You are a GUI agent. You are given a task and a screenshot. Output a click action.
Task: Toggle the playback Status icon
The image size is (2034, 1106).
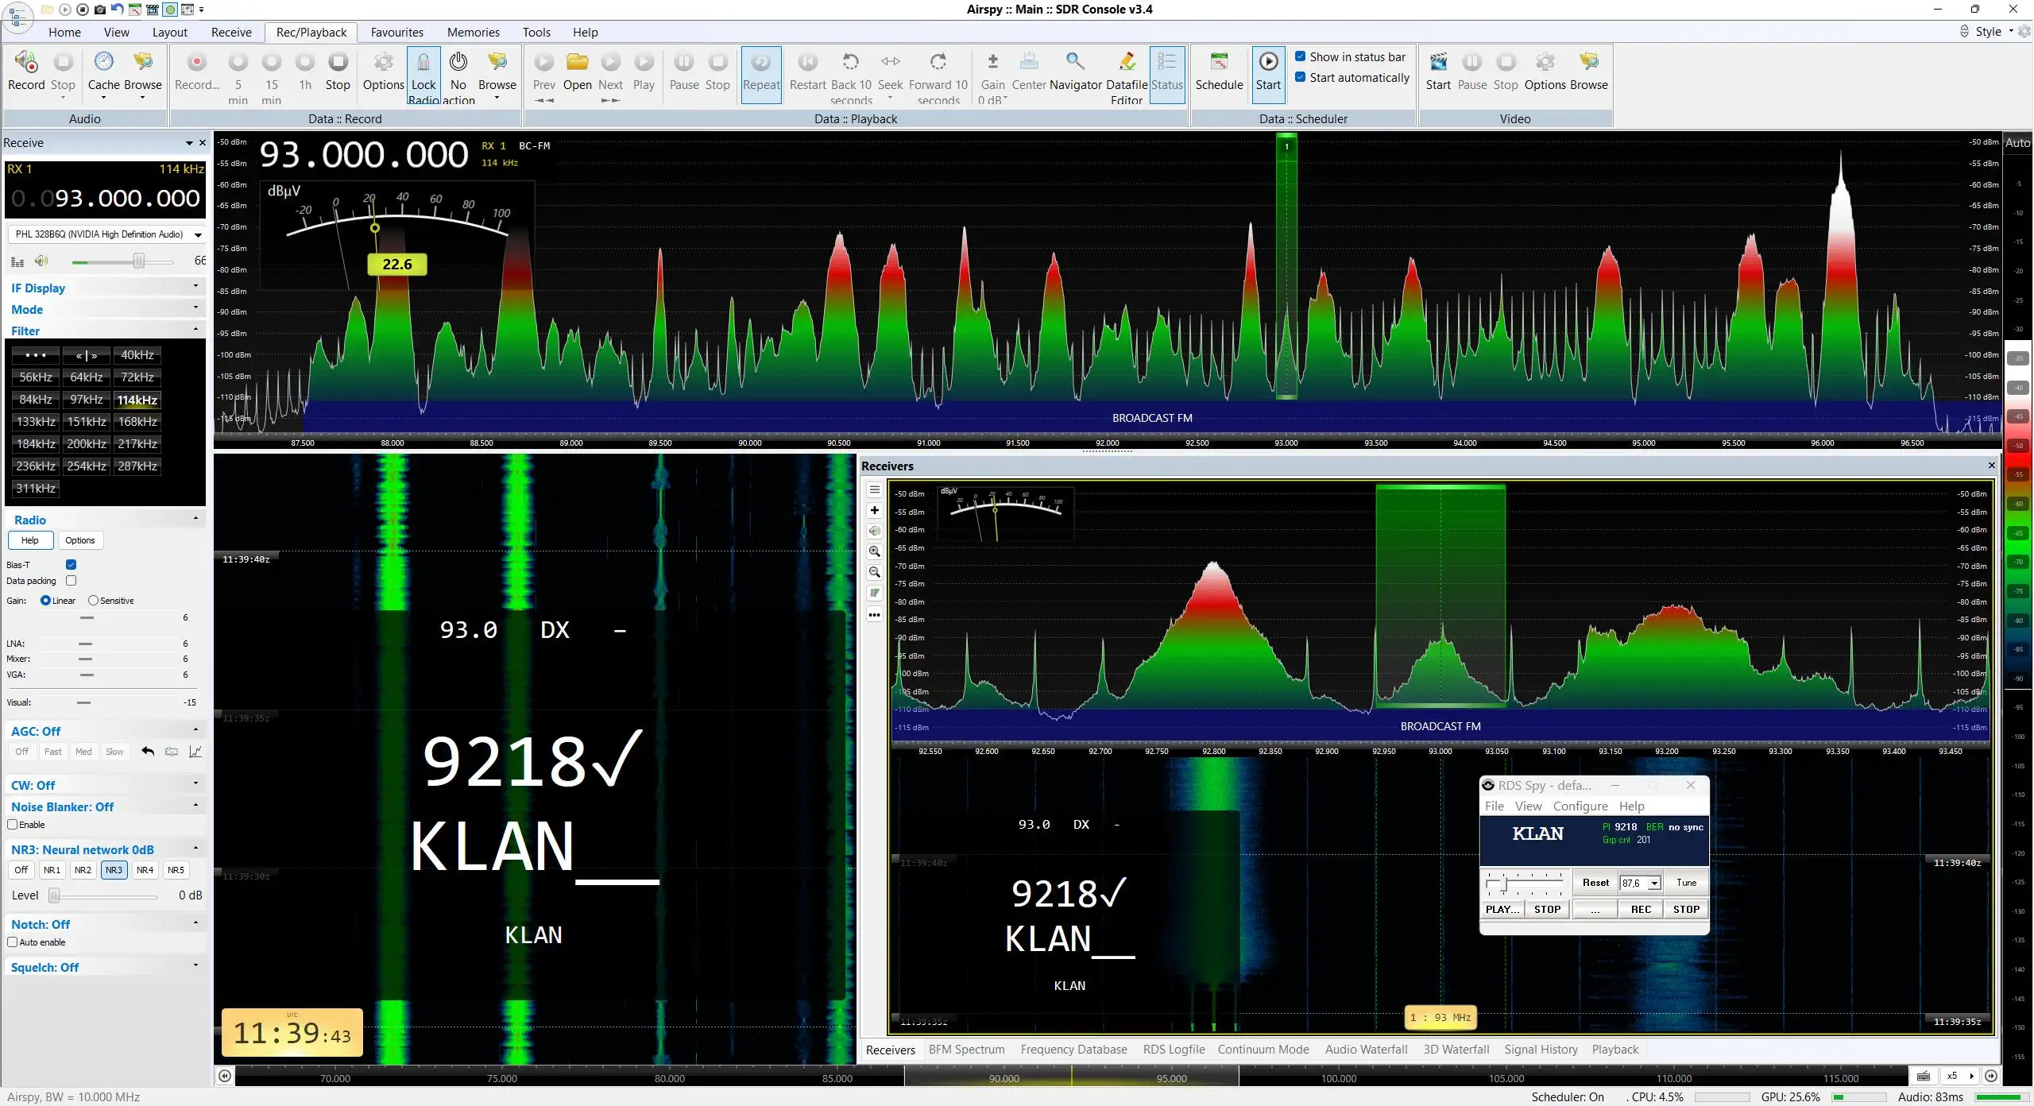tap(1166, 62)
